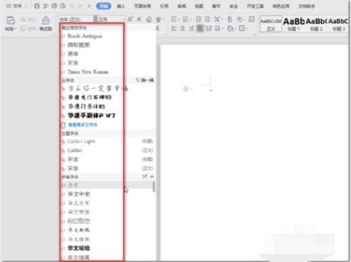Click the Print icon in quick access toolbar

click(x=54, y=6)
